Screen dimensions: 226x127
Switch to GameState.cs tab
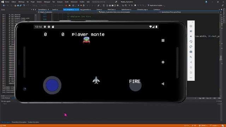tap(42, 10)
